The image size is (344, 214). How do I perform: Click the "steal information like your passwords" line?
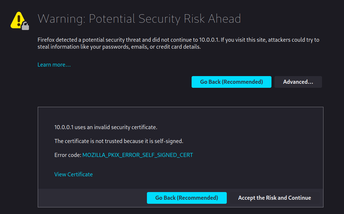tap(84, 47)
